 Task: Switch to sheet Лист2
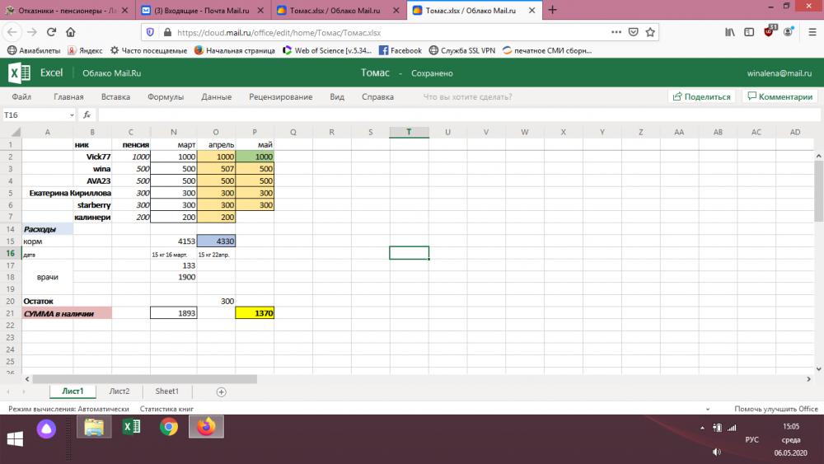119,391
